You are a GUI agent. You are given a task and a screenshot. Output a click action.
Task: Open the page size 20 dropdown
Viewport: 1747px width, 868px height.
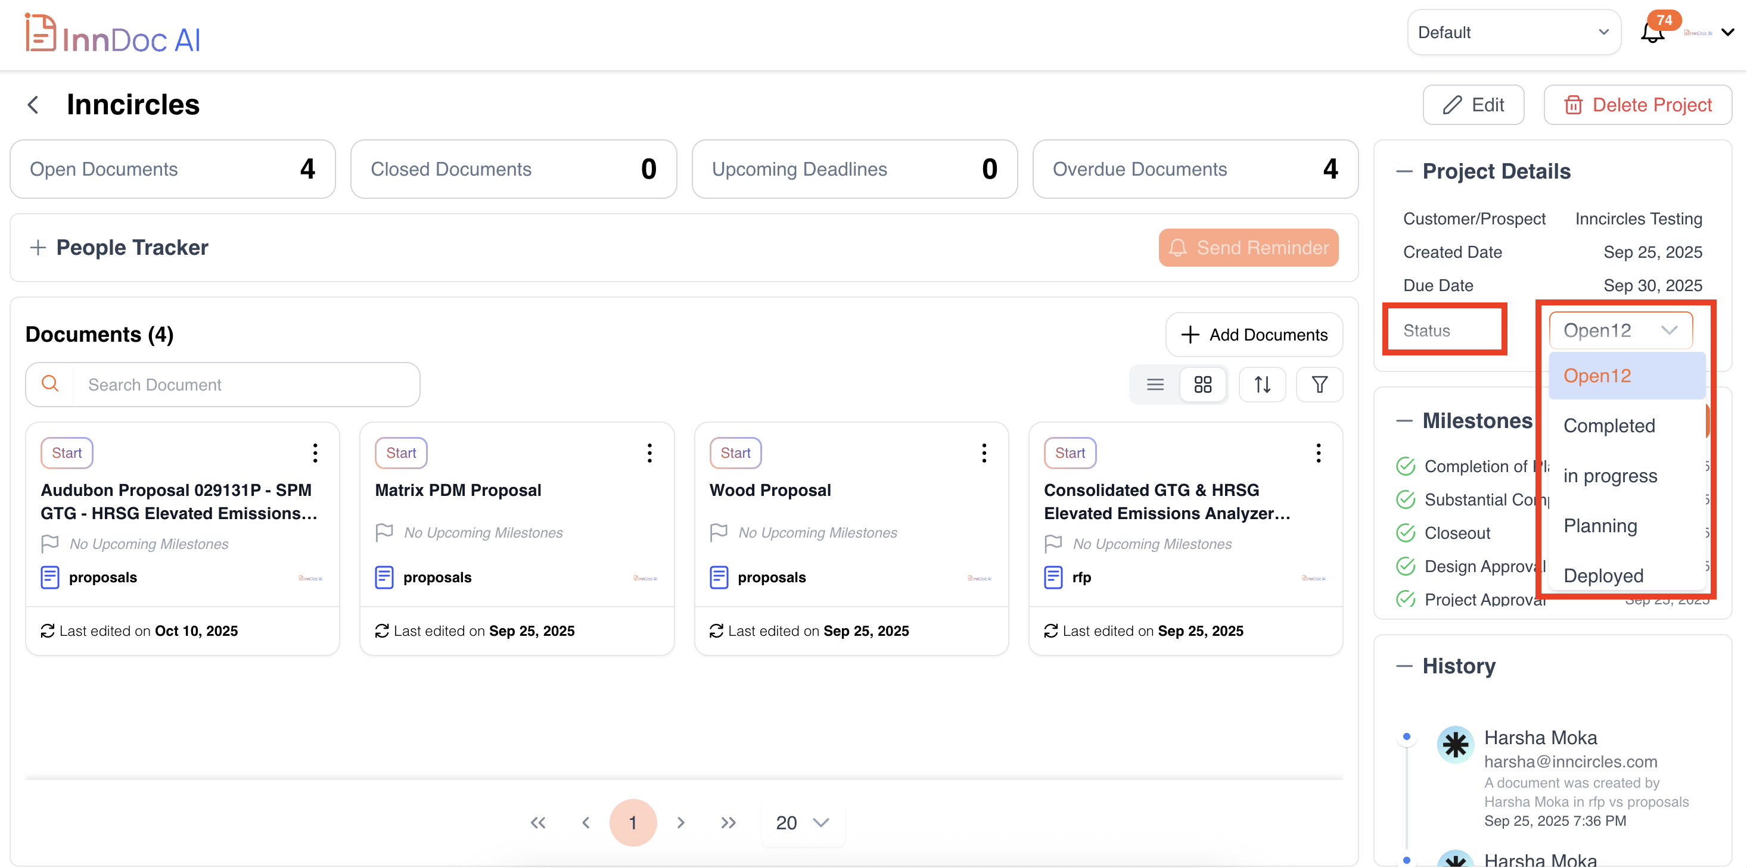[x=802, y=823]
